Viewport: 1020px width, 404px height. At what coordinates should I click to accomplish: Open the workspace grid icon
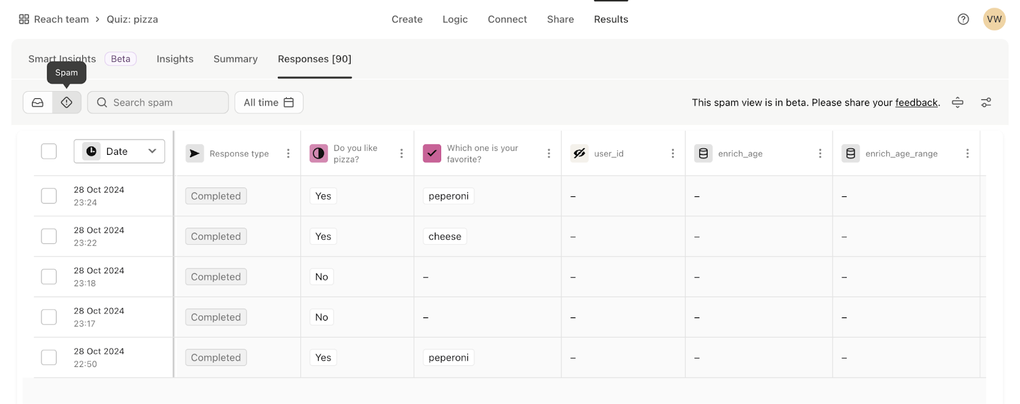pos(24,19)
